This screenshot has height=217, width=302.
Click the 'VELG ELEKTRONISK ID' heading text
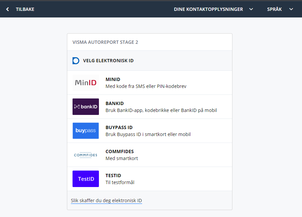(108, 61)
